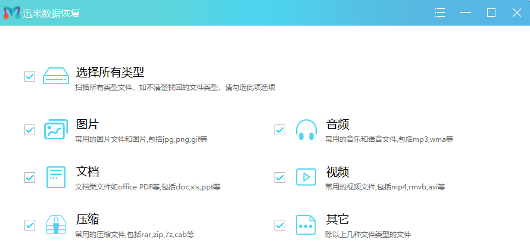
Task: Click the 文档 document icon
Action: 56,177
